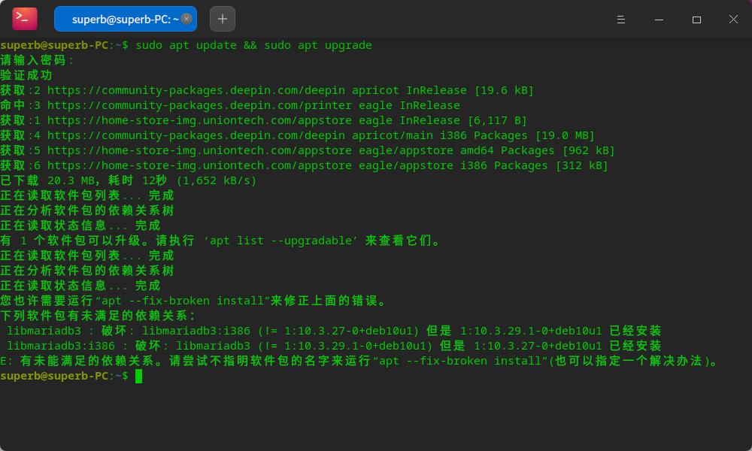
Task: Click the command text 'sudo apt update && sudo apt upgrade'
Action: coord(253,45)
